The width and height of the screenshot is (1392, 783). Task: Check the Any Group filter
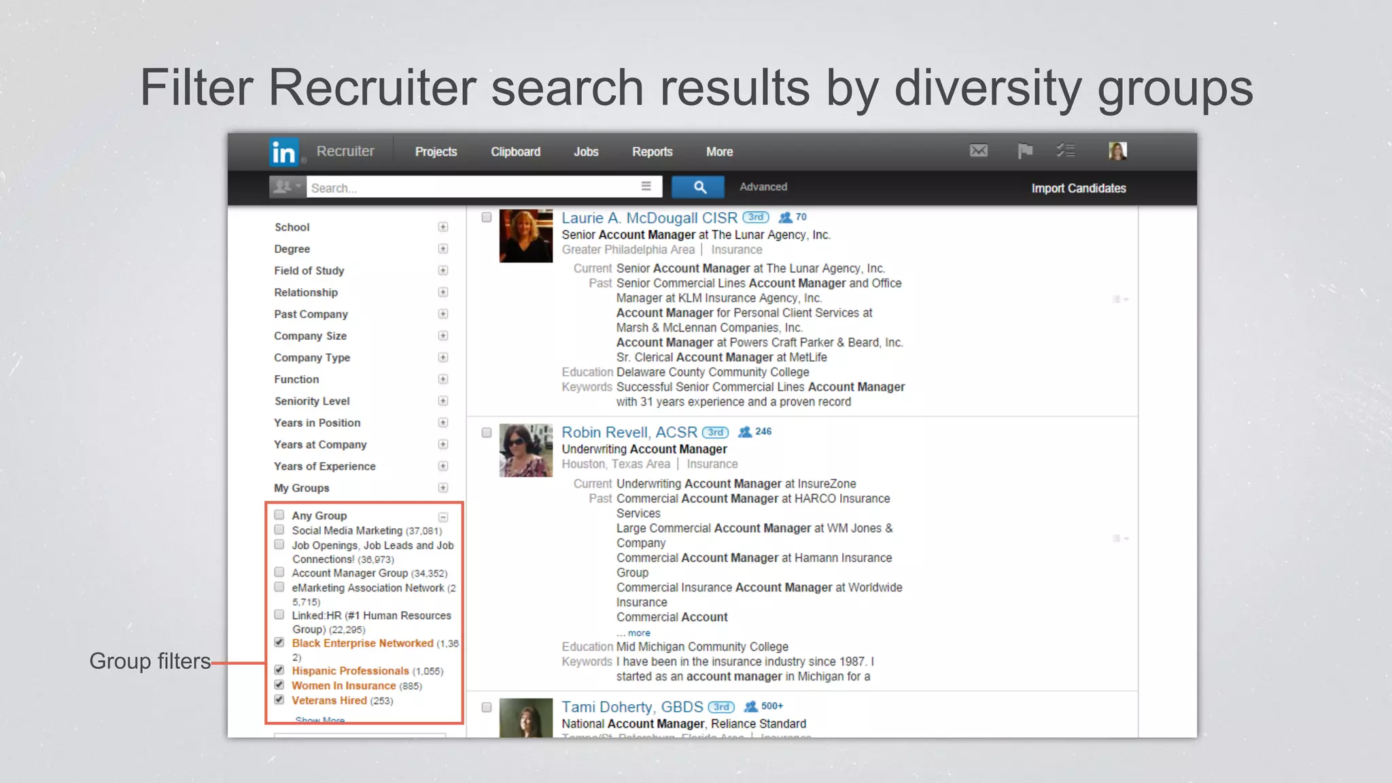pos(279,515)
